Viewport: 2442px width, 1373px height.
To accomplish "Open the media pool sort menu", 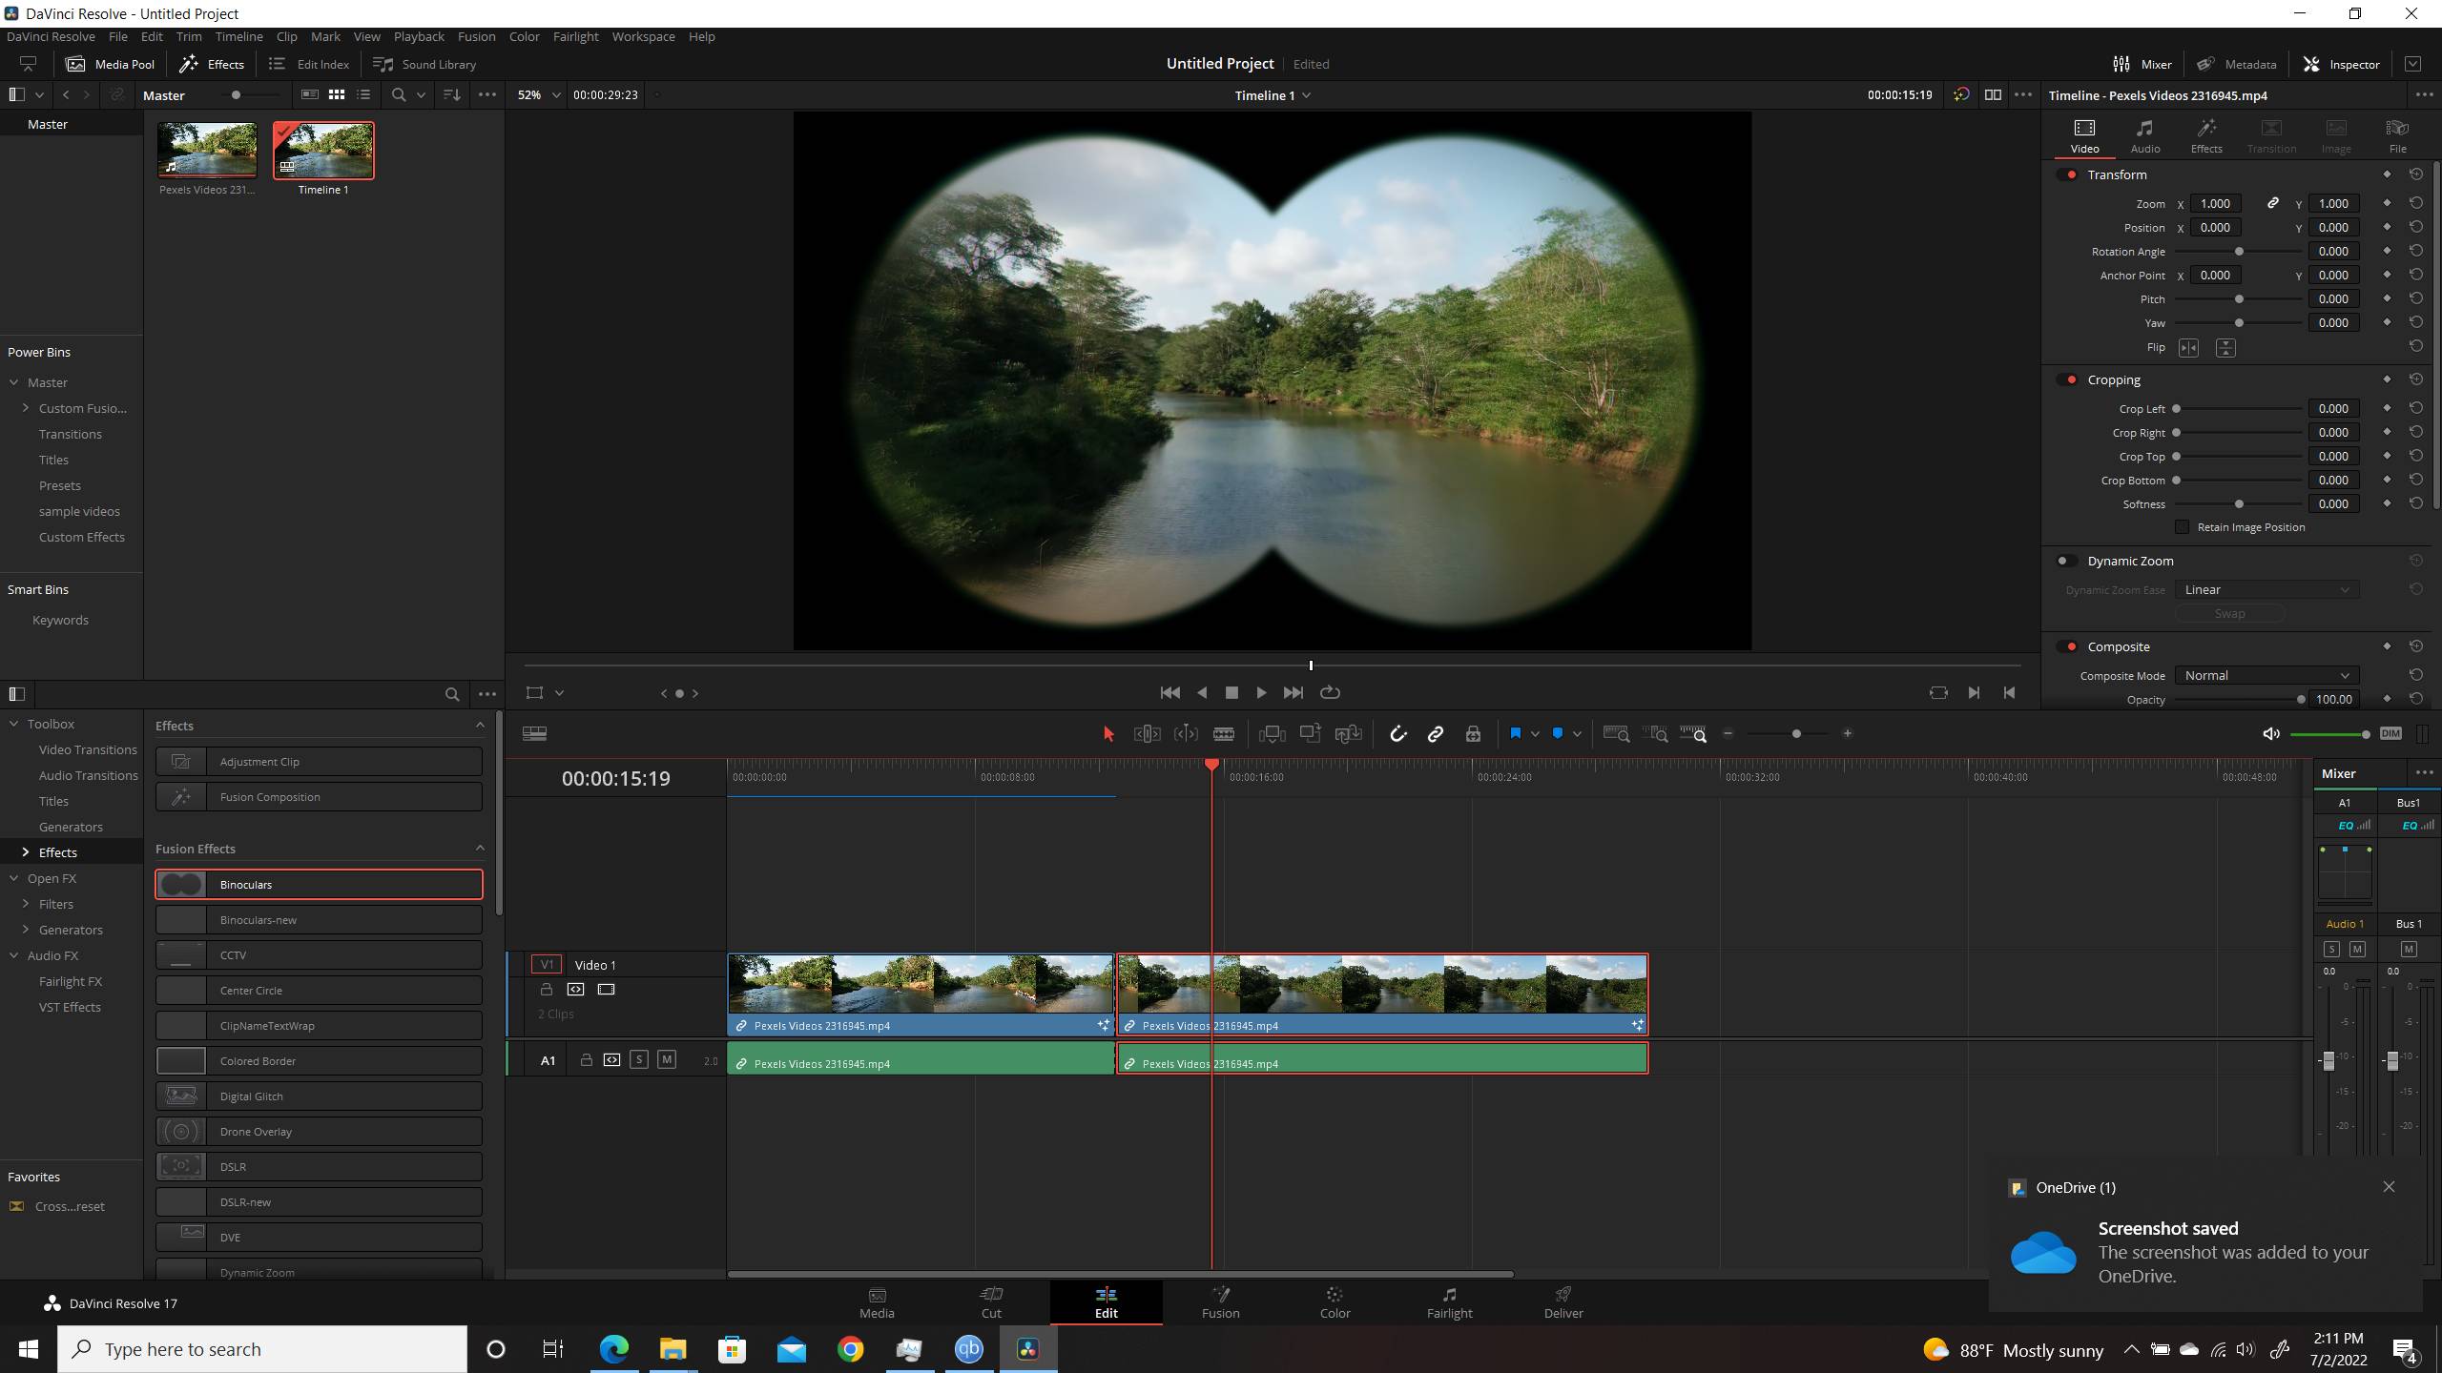I will coord(452,94).
